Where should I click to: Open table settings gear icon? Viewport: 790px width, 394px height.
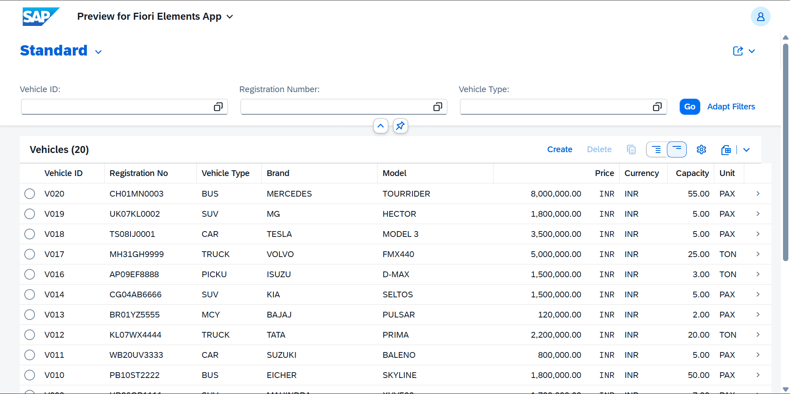pos(701,150)
